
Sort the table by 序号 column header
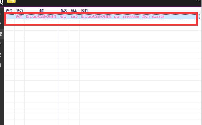9,11
